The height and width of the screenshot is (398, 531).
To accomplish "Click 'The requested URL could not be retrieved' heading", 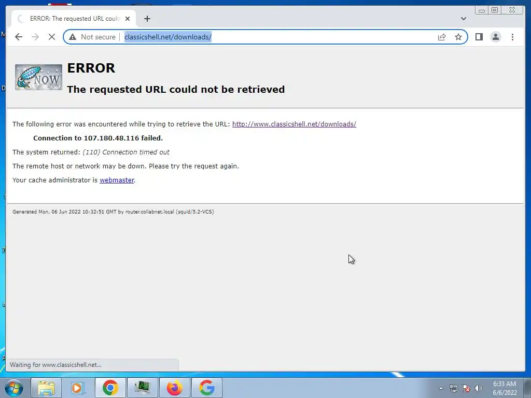I will [x=176, y=89].
